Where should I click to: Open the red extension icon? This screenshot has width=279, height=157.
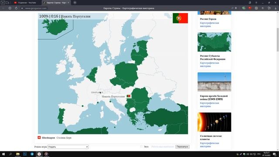(x=250, y=8)
